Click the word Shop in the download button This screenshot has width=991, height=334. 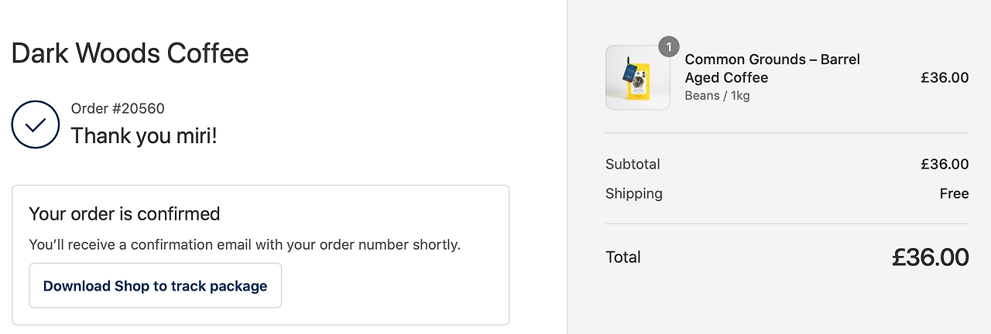132,285
